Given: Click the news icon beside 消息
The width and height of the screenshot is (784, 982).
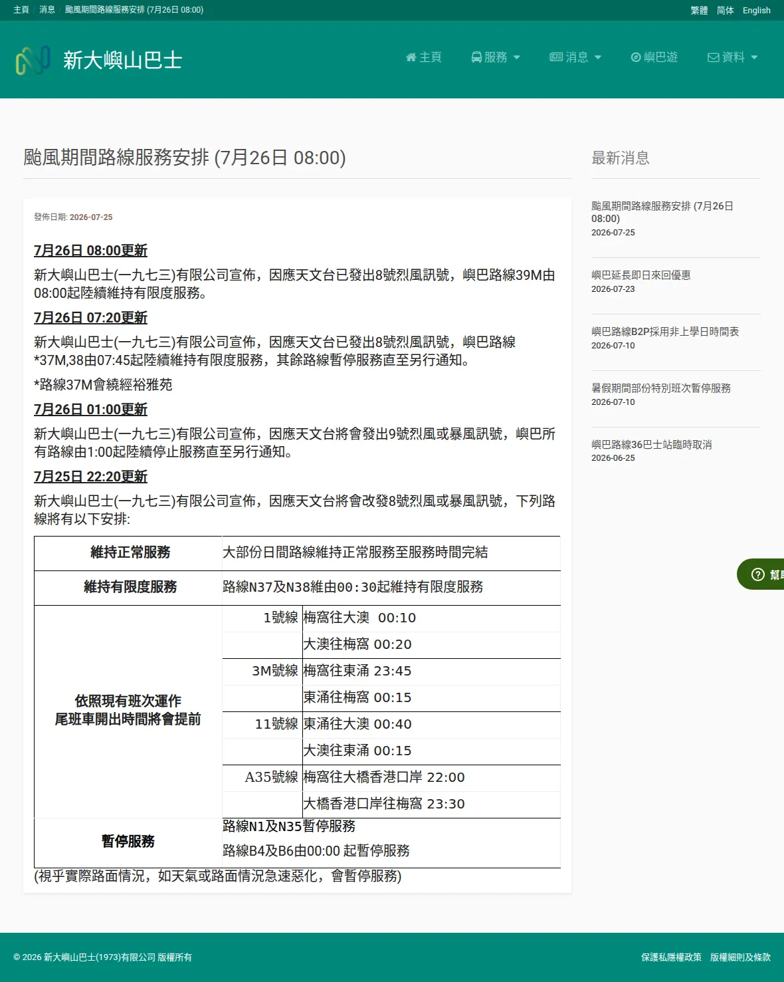Looking at the screenshot, I should [x=556, y=57].
